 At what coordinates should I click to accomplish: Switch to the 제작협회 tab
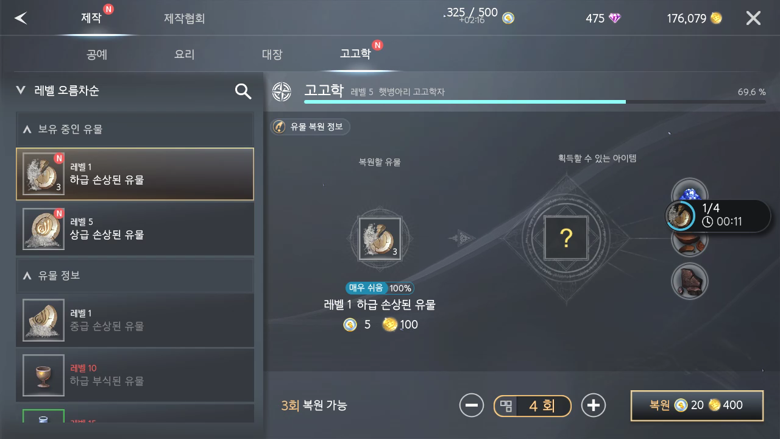[184, 18]
